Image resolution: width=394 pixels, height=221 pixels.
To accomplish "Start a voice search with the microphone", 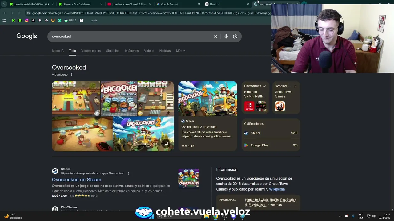I will point(226,37).
